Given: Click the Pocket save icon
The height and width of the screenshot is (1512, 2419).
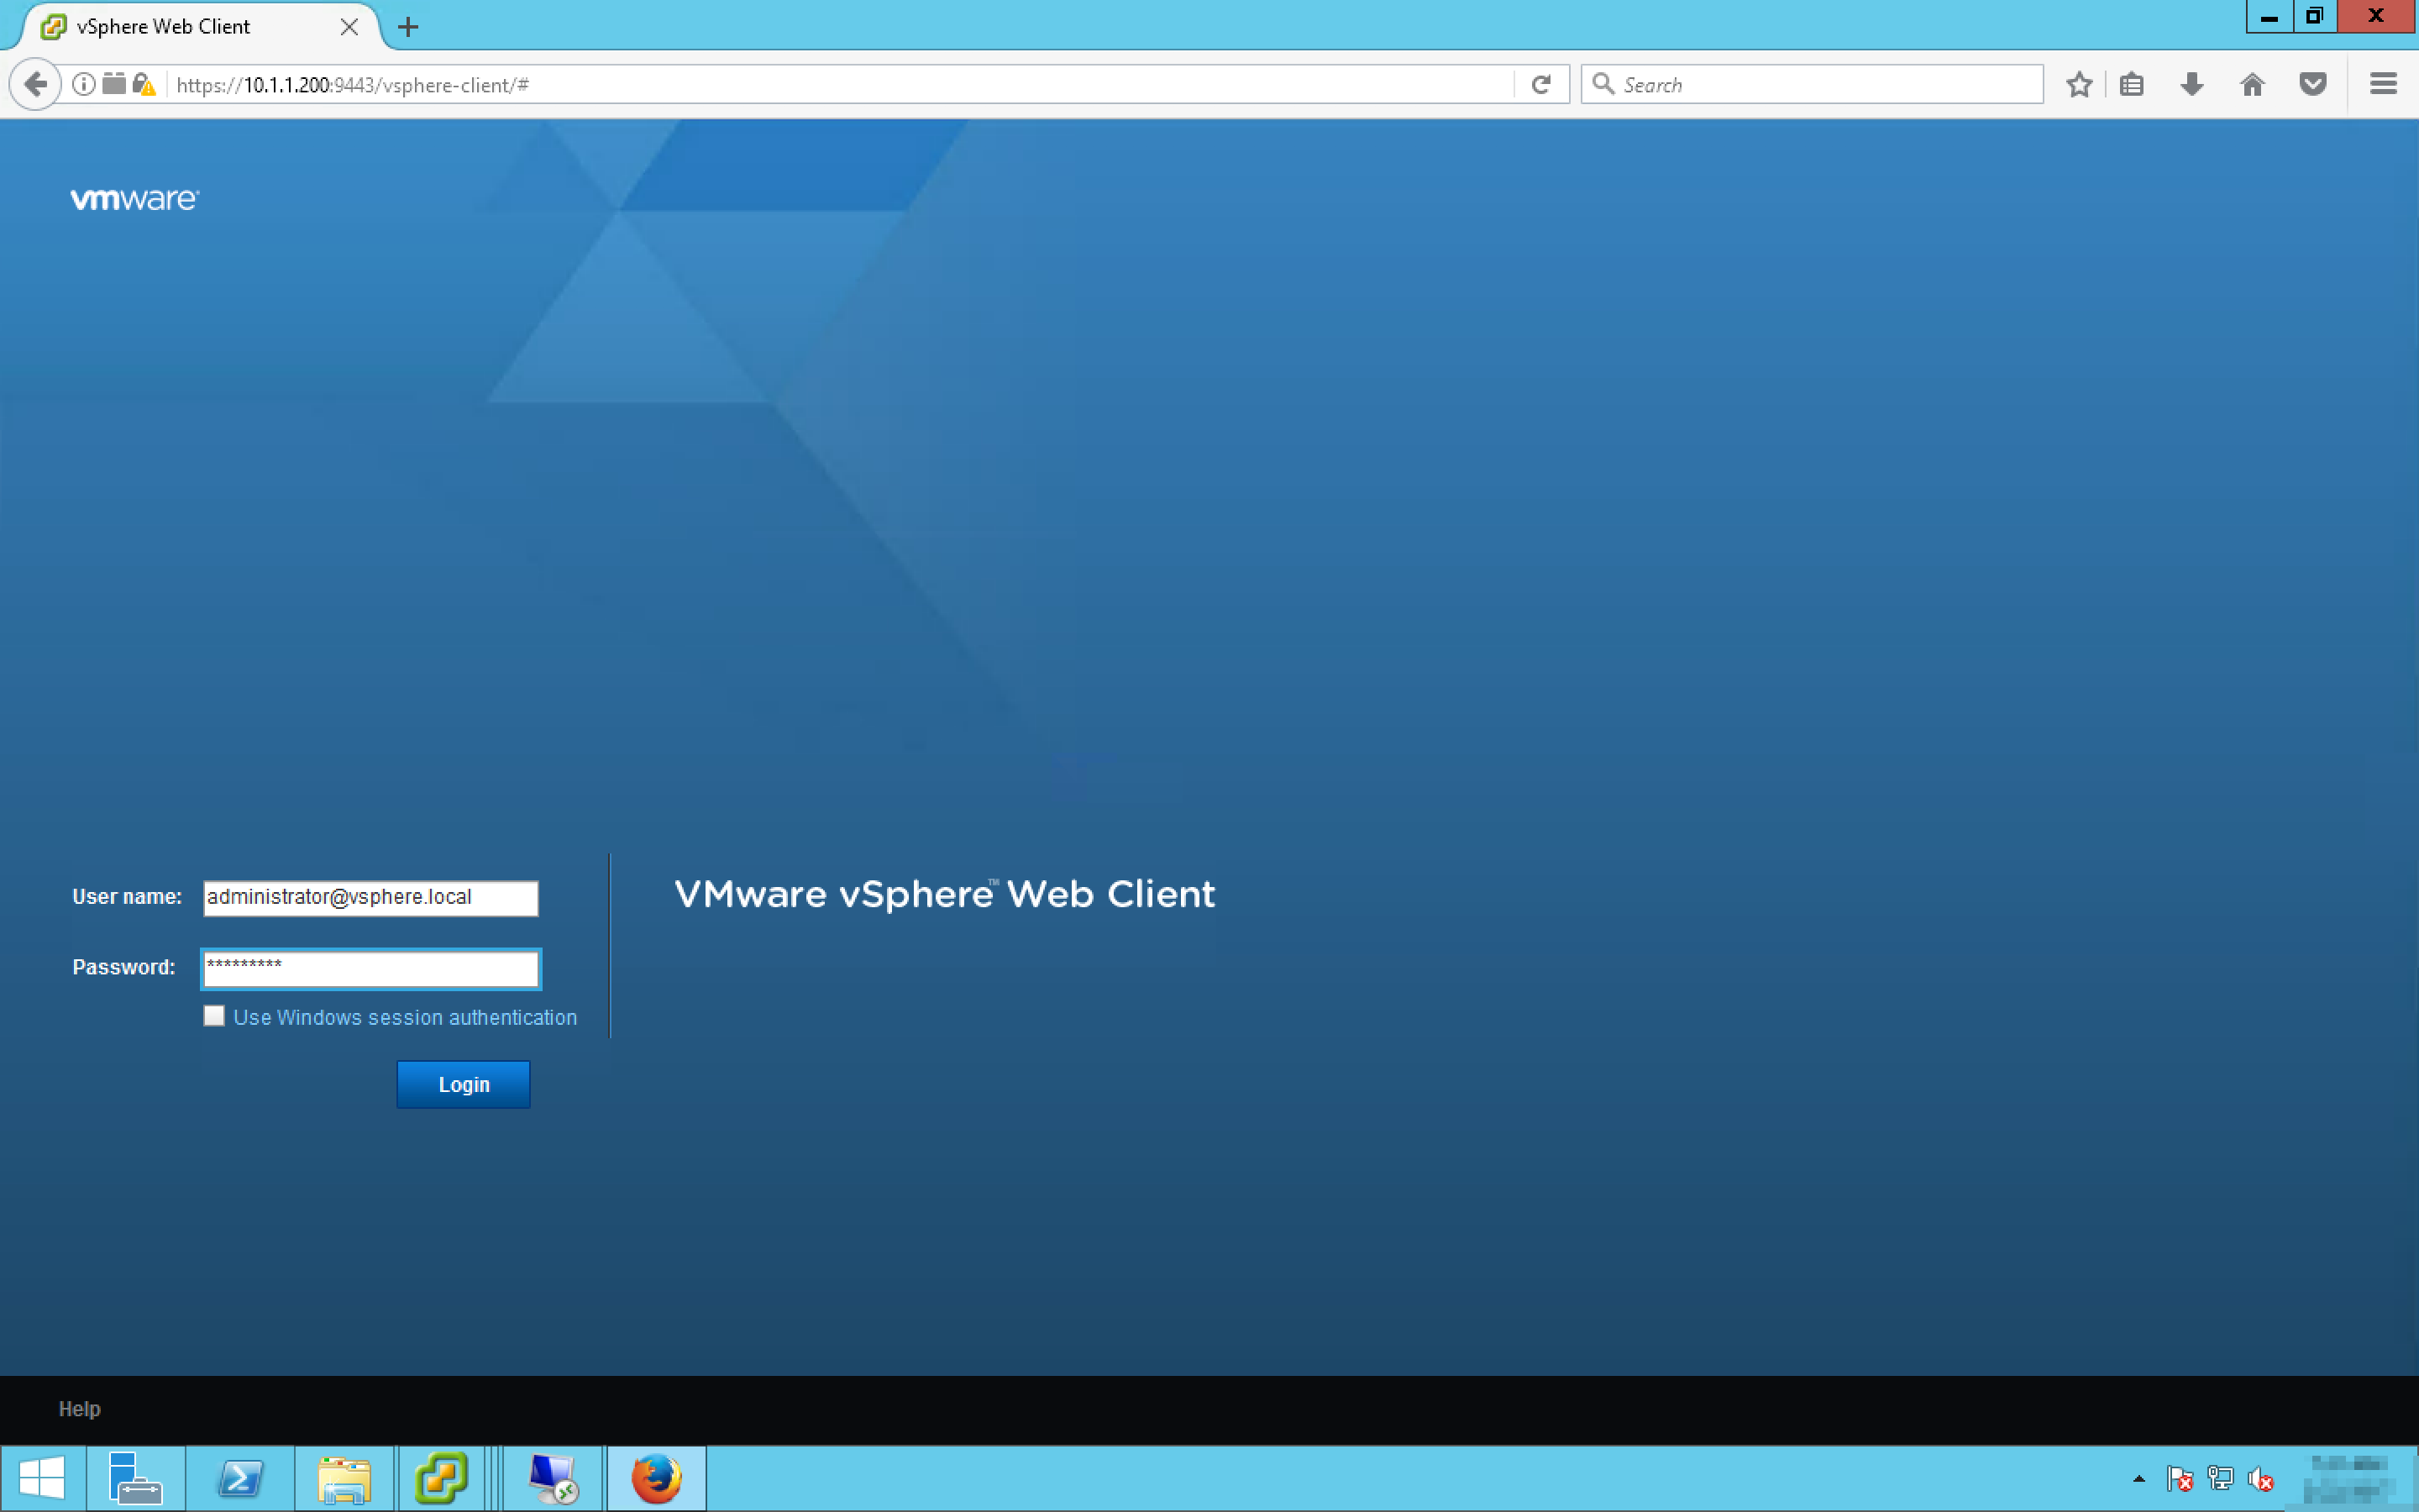Looking at the screenshot, I should pos(2312,84).
